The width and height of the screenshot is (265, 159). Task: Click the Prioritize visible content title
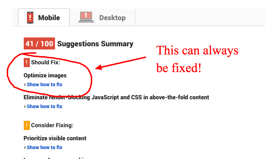(55, 138)
